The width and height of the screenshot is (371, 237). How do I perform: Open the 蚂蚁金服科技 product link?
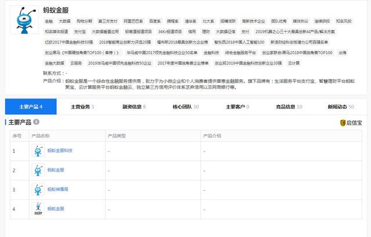(60, 151)
